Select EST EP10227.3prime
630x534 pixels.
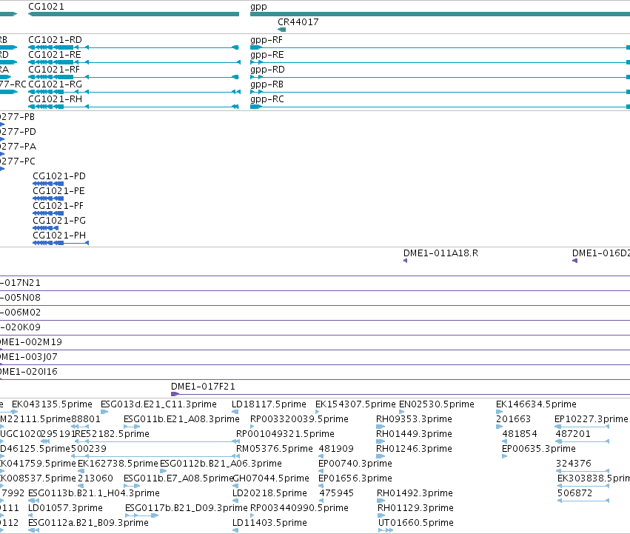pyautogui.click(x=591, y=419)
